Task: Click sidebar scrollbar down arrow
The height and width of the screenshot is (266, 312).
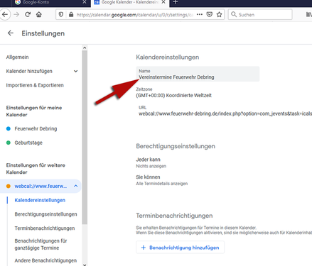Action: coord(85,265)
